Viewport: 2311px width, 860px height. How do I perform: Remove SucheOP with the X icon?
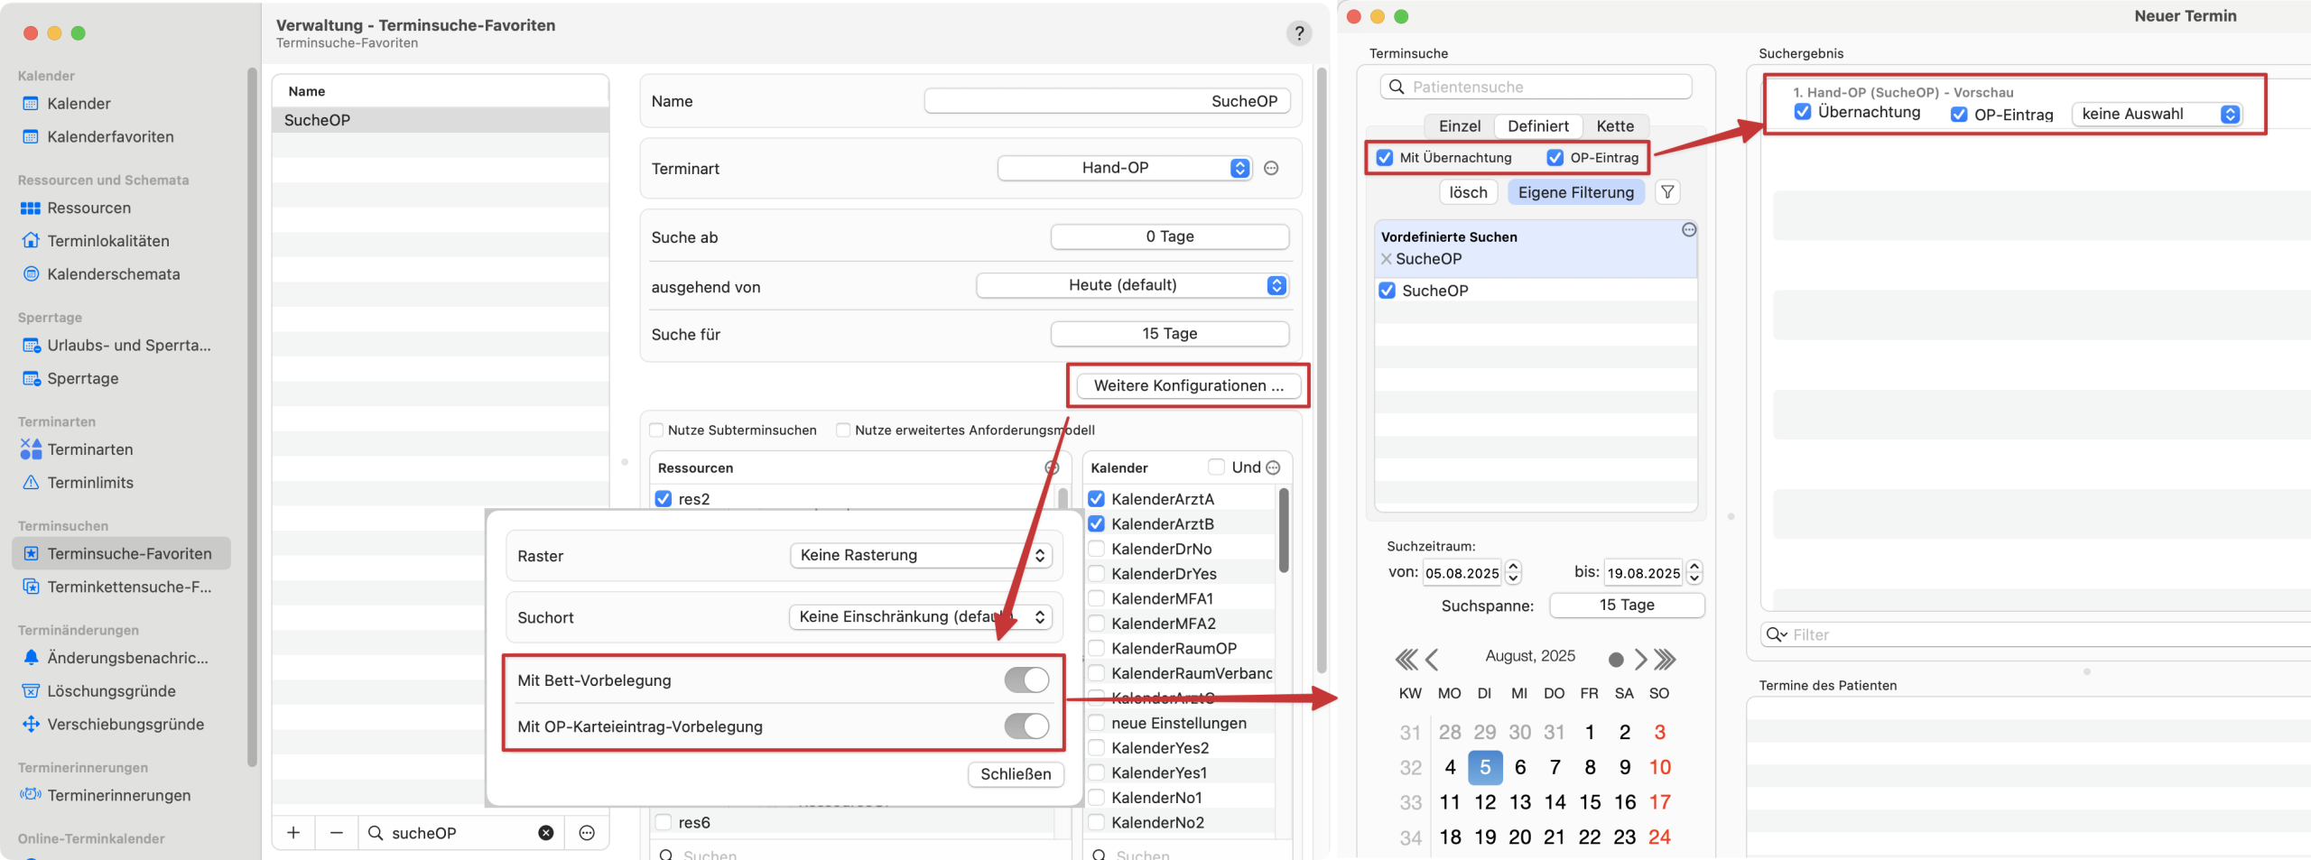coord(1386,259)
